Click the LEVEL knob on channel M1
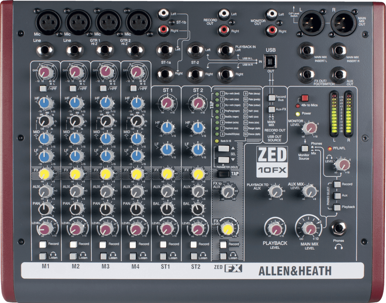This screenshot has height=303, width=386. tap(45, 229)
